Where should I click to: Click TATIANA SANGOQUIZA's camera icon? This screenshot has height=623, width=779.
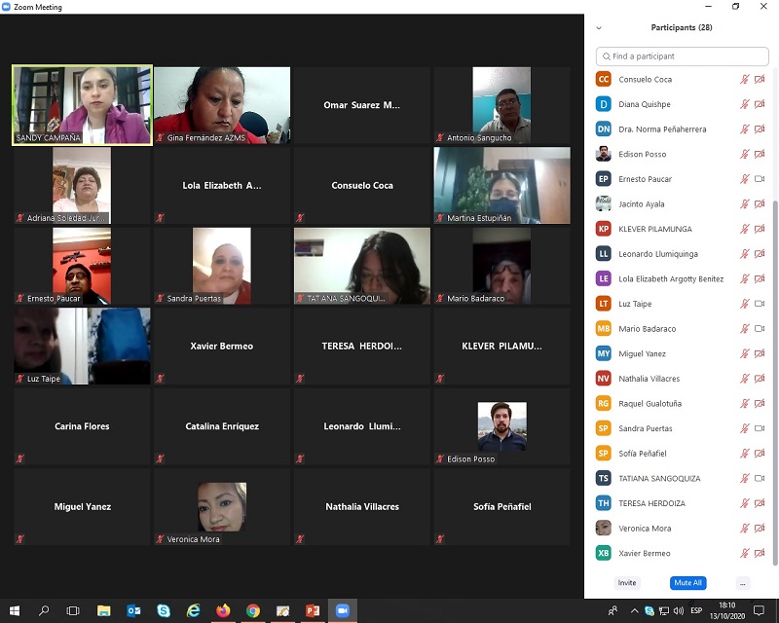pyautogui.click(x=760, y=479)
